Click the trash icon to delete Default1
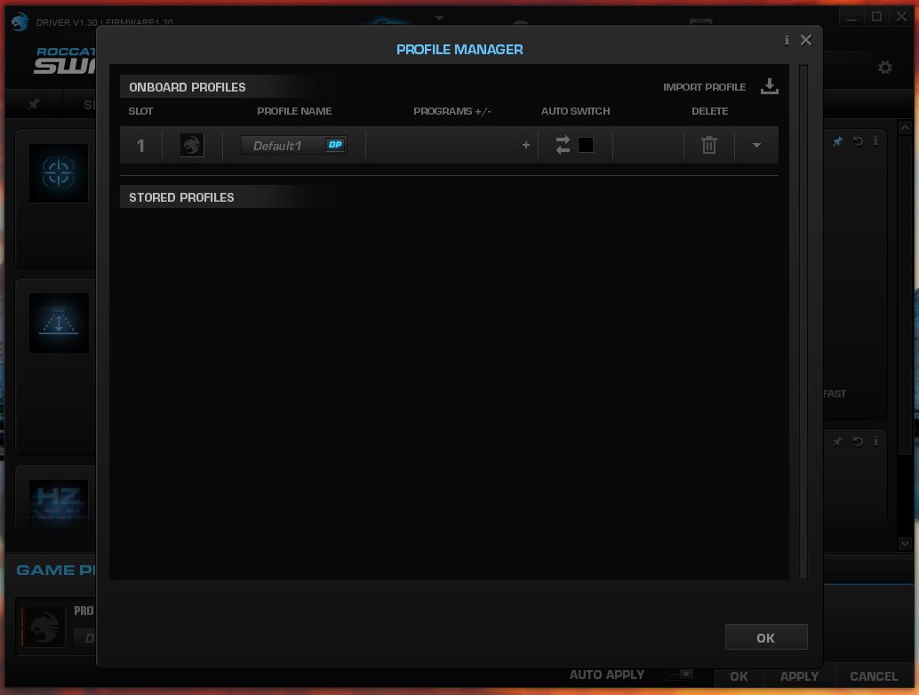This screenshot has height=695, width=919. point(708,145)
